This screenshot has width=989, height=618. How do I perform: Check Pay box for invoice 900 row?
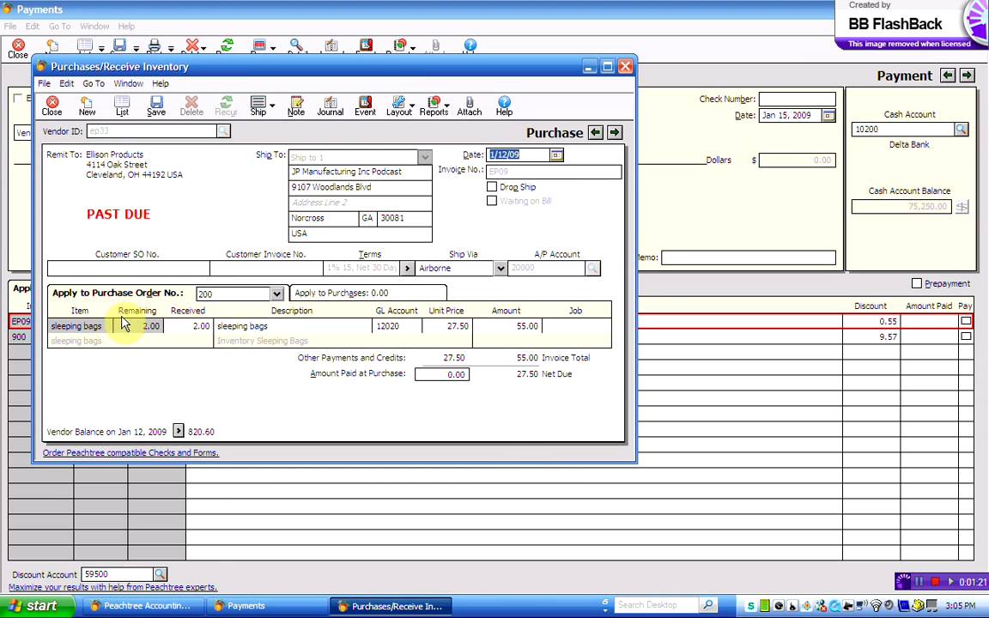pos(966,336)
